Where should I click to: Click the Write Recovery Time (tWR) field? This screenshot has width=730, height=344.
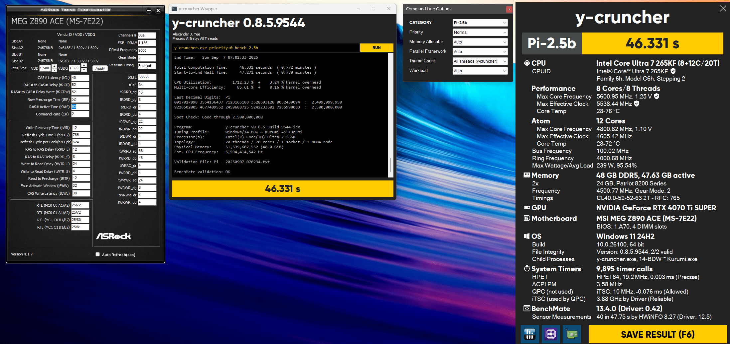(81, 128)
